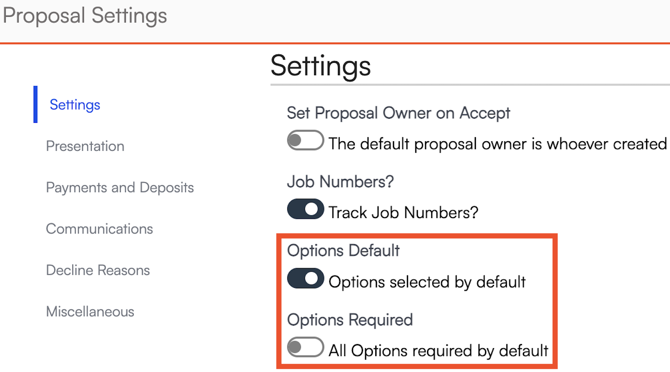Click the 'Track Job Numbers?' text
The height and width of the screenshot is (372, 670).
pos(403,213)
